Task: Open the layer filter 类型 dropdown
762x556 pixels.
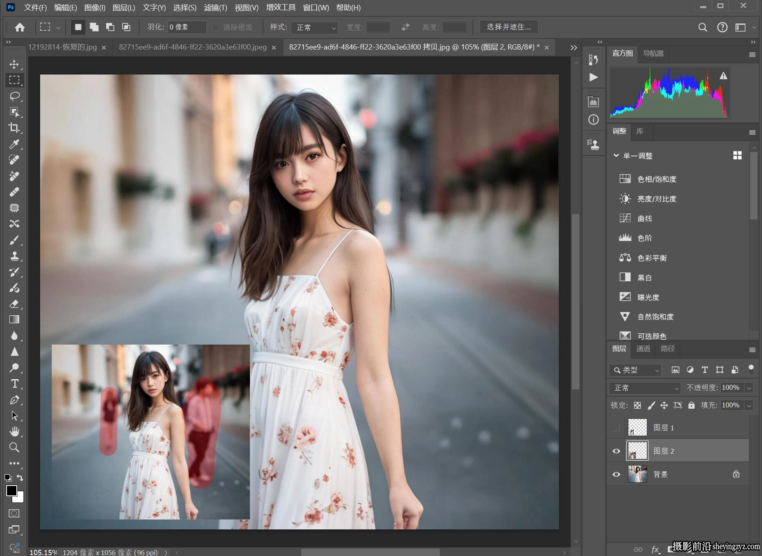Action: 635,370
